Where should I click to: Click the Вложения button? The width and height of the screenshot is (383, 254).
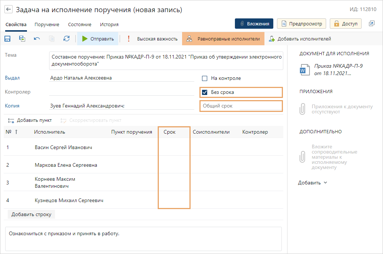pos(254,24)
